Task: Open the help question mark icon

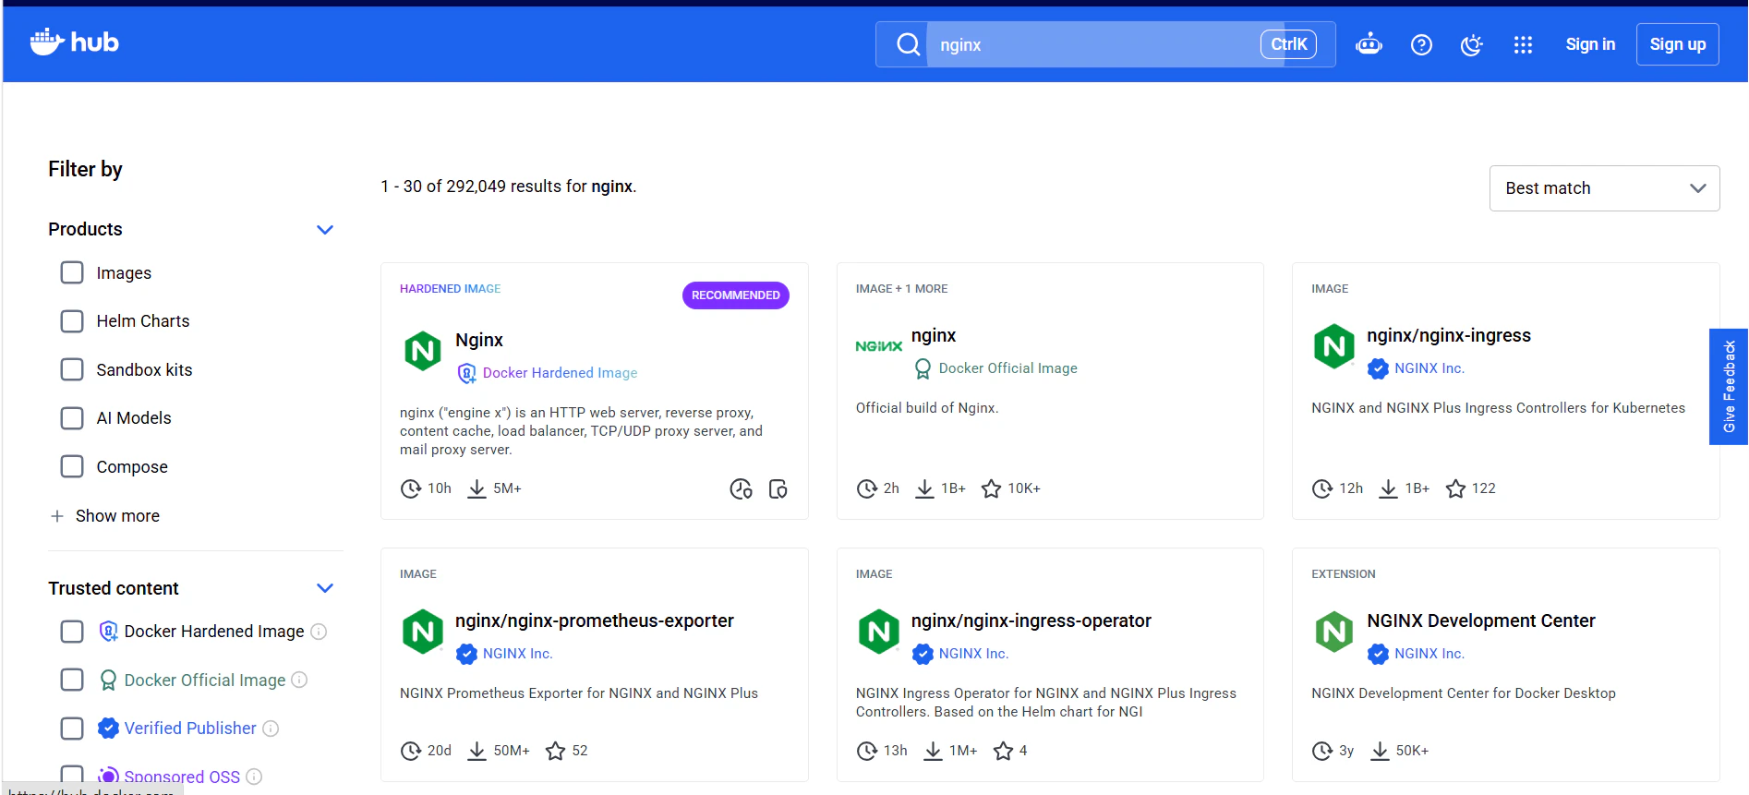Action: (1421, 44)
